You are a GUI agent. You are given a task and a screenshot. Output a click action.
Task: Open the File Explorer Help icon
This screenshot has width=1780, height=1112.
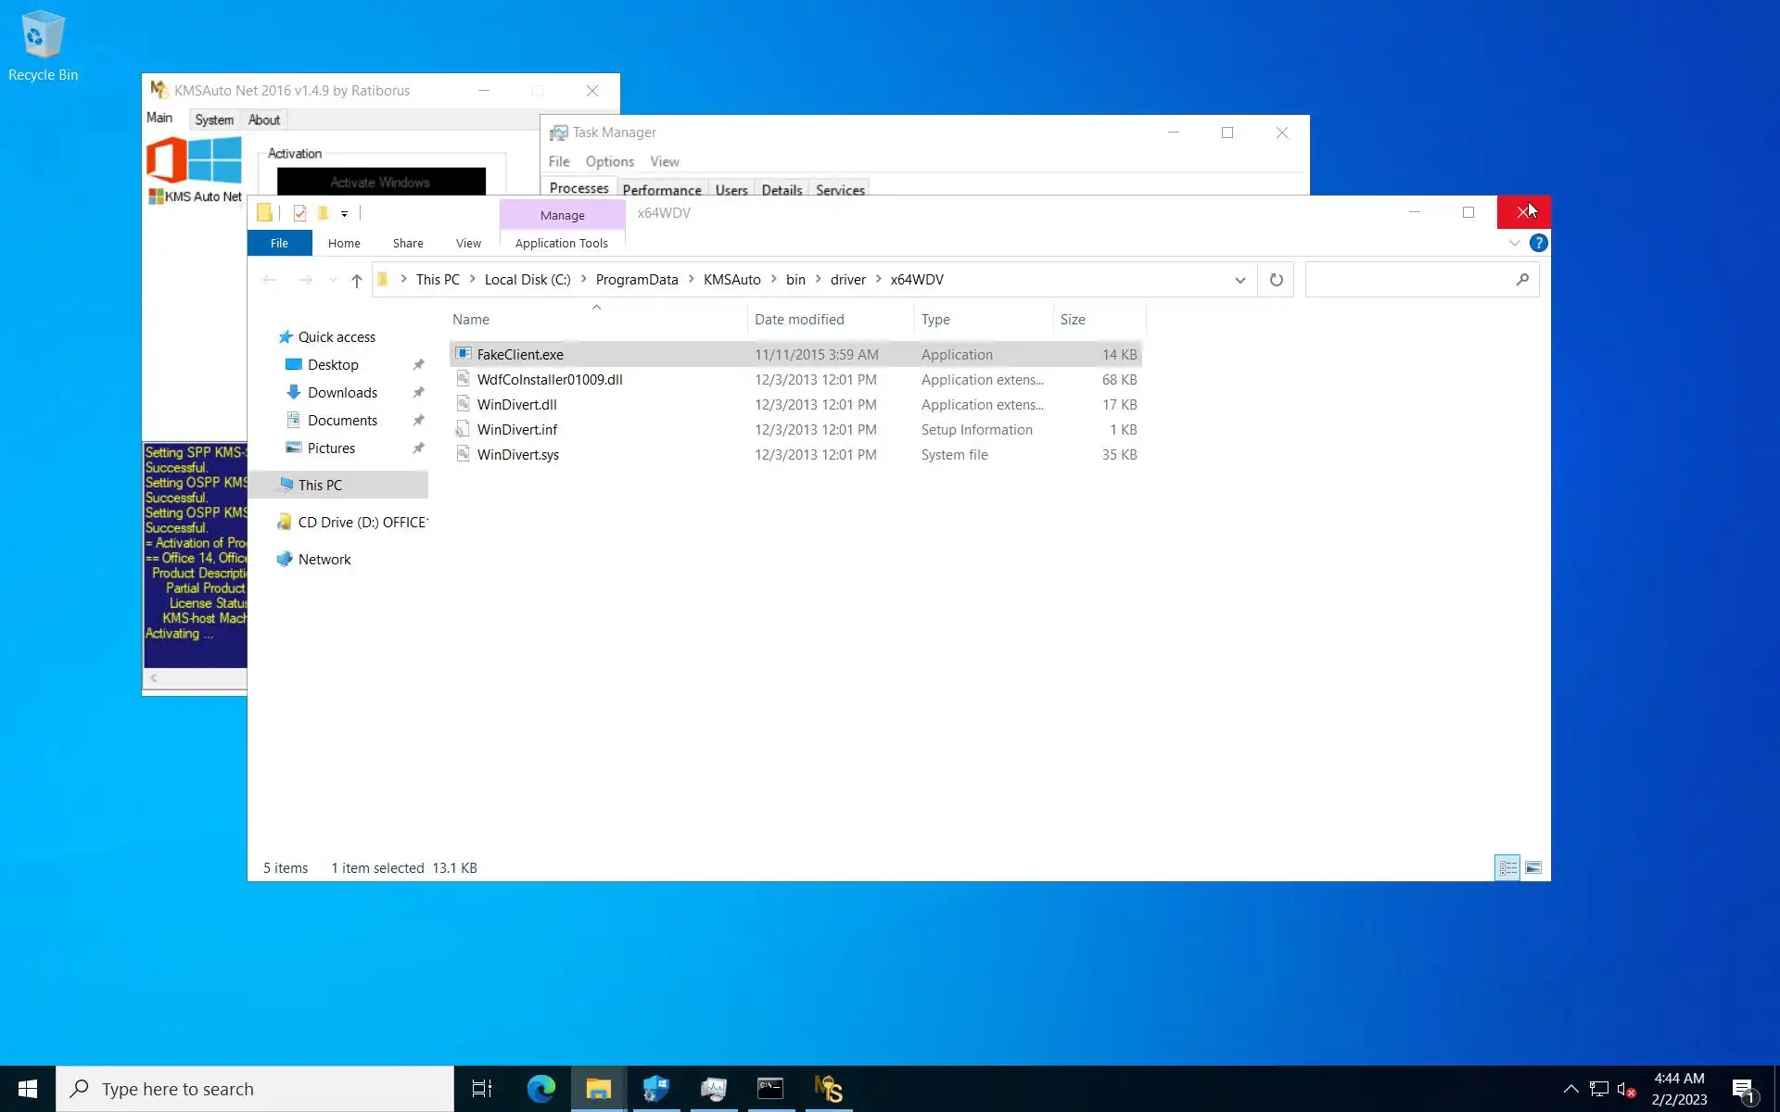1538,243
